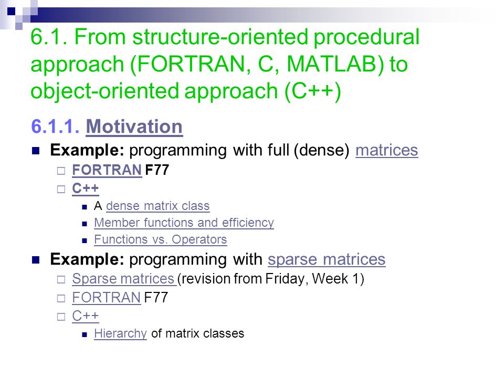The width and height of the screenshot is (504, 378).
Task: Click the small bullet before Hierarchy
Action: click(x=85, y=334)
